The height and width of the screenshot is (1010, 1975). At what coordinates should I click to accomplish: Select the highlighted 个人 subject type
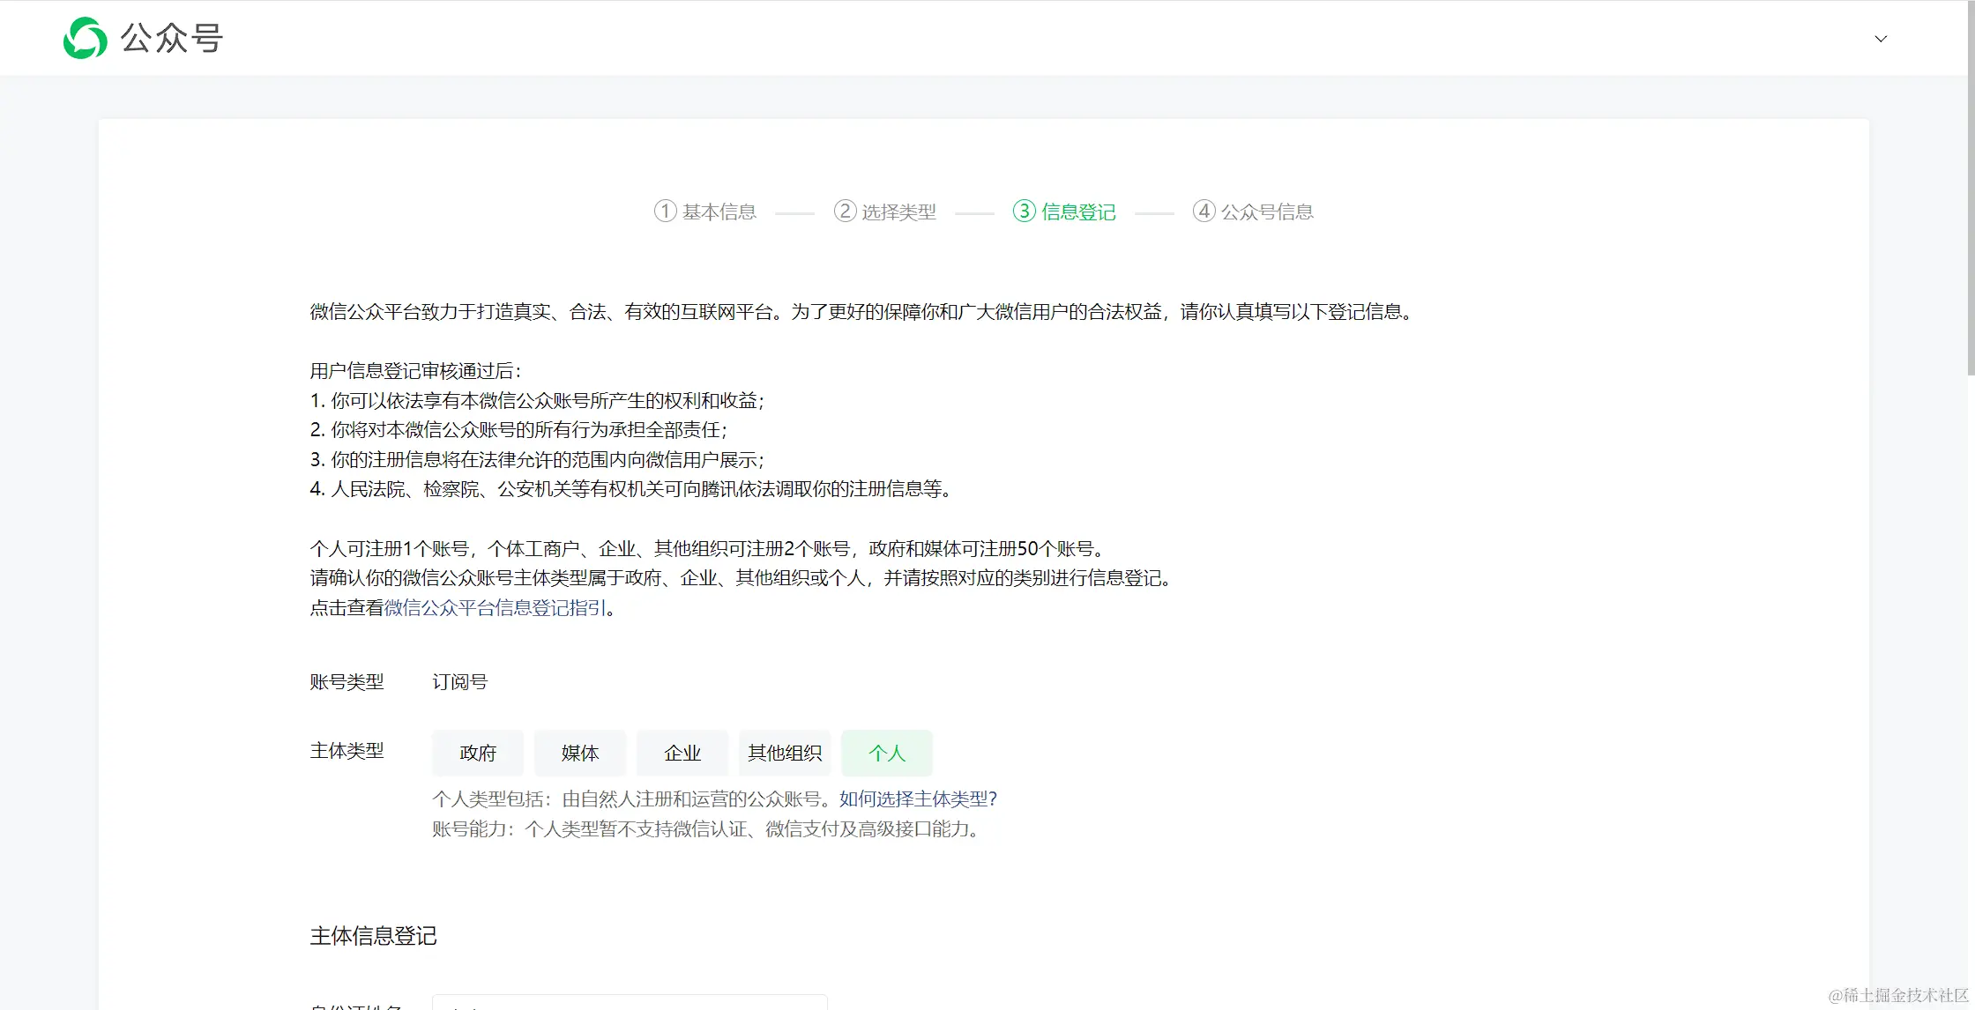(x=887, y=753)
